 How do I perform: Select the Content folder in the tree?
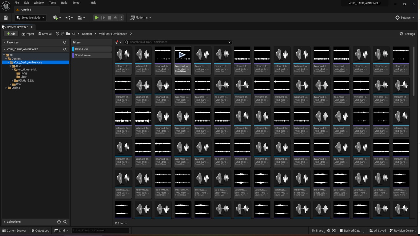tap(16, 59)
